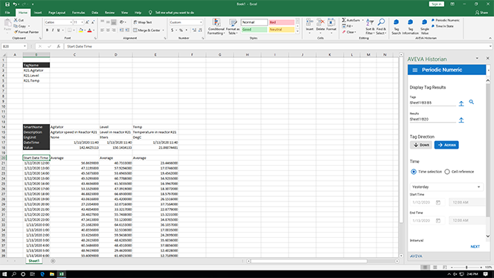The width and height of the screenshot is (494, 278).
Task: Toggle underline formatting
Action: (58, 30)
